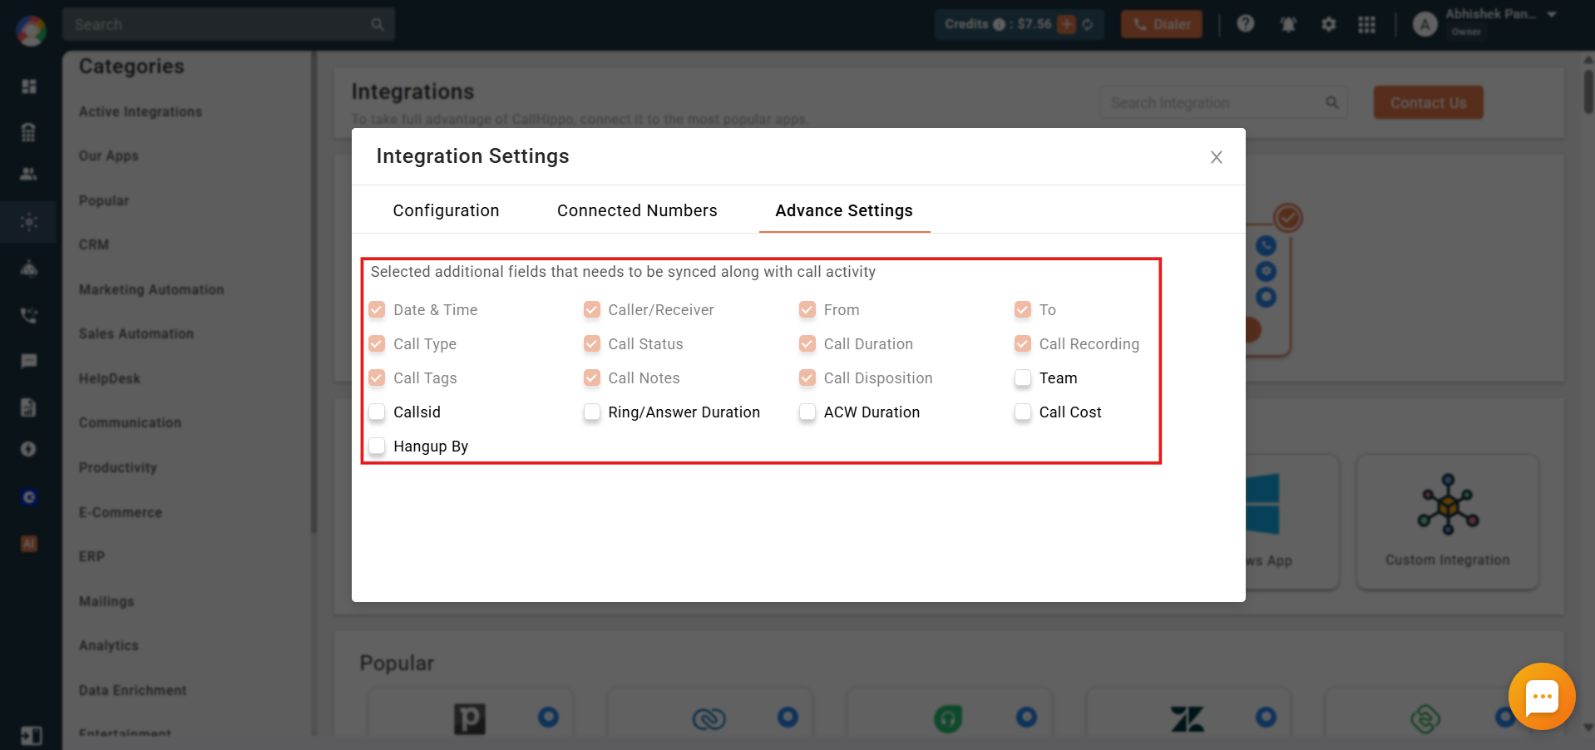Viewport: 1595px width, 750px height.
Task: Click the orange AI icon in sidebar
Action: [29, 544]
